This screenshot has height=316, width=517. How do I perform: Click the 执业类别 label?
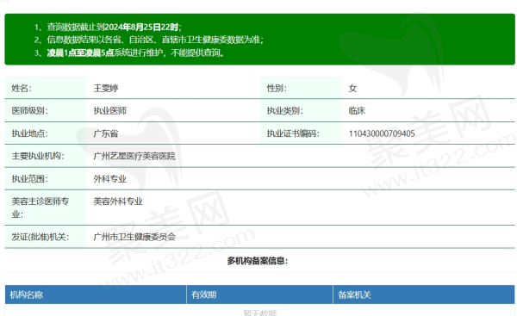[x=285, y=111]
